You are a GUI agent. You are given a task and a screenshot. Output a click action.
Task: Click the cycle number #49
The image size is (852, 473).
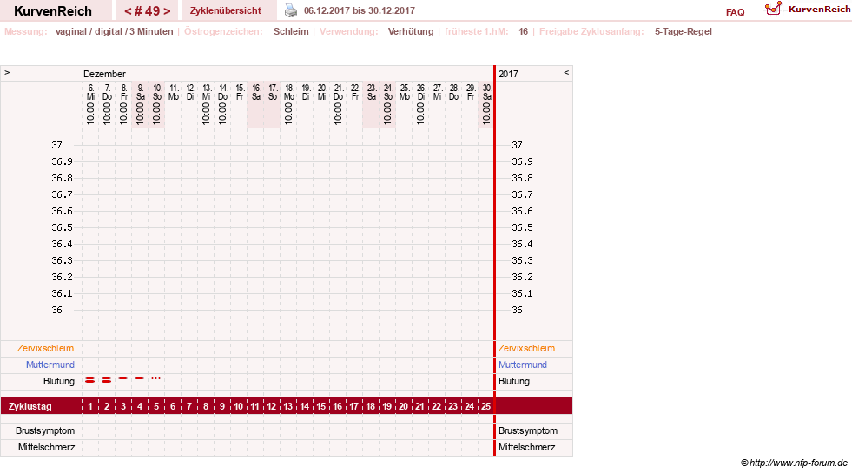[148, 11]
